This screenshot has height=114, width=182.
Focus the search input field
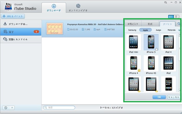(x=59, y=108)
